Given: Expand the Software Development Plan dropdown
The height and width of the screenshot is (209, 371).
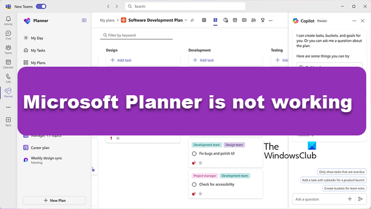Looking at the screenshot, I should pos(186,20).
